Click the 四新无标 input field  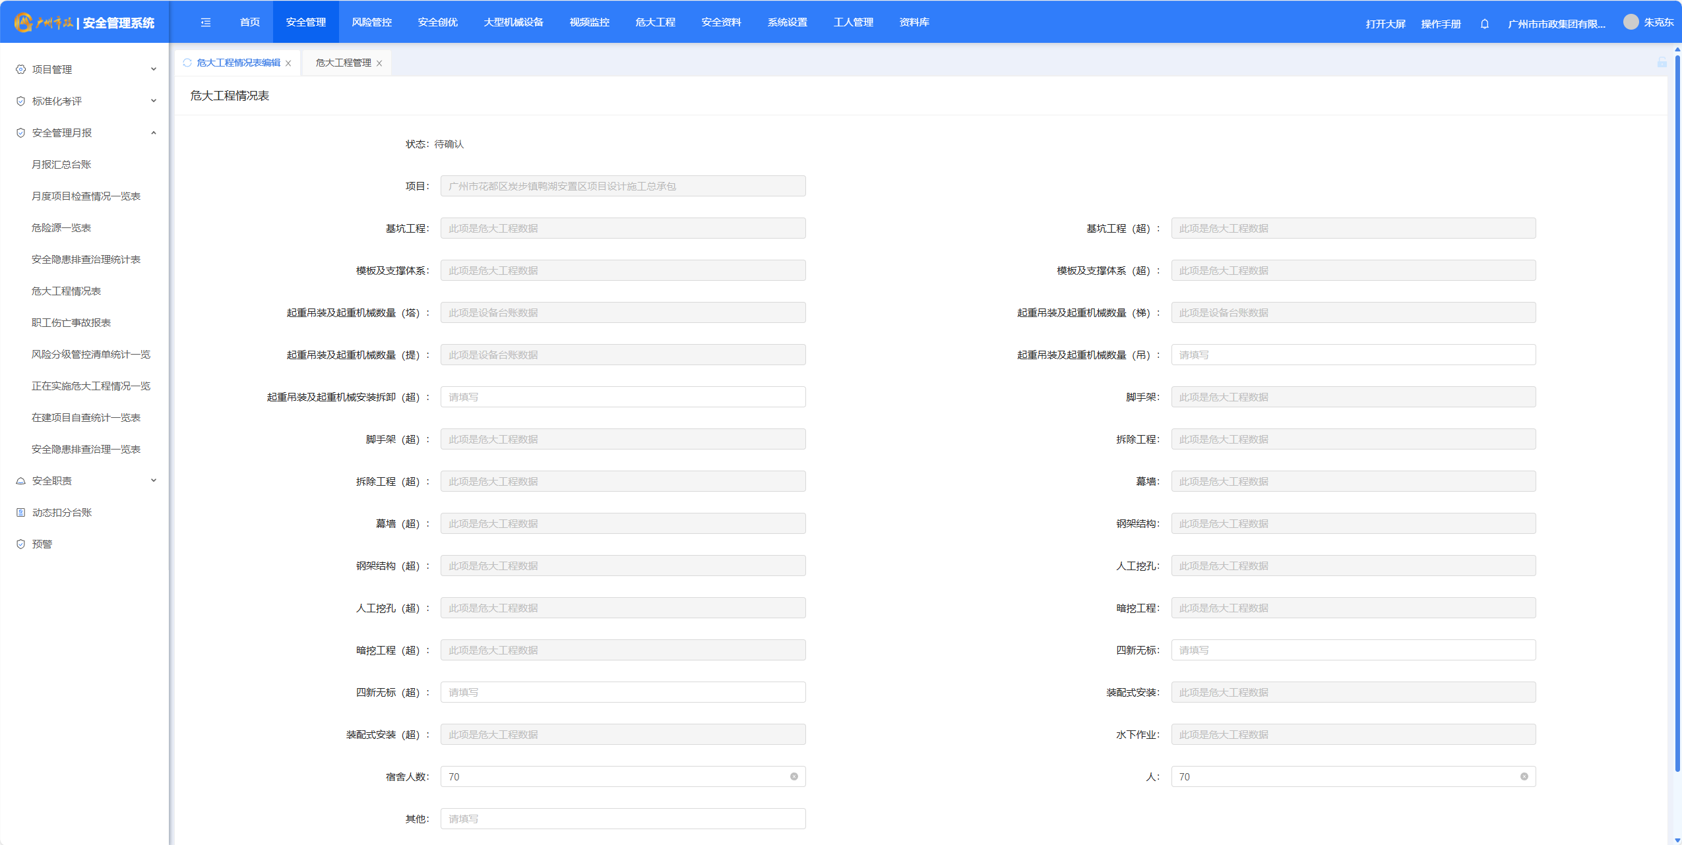pos(1353,650)
